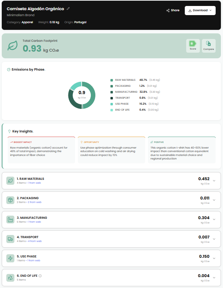Click the Raw Materials leaf section icon

coord(10,181)
